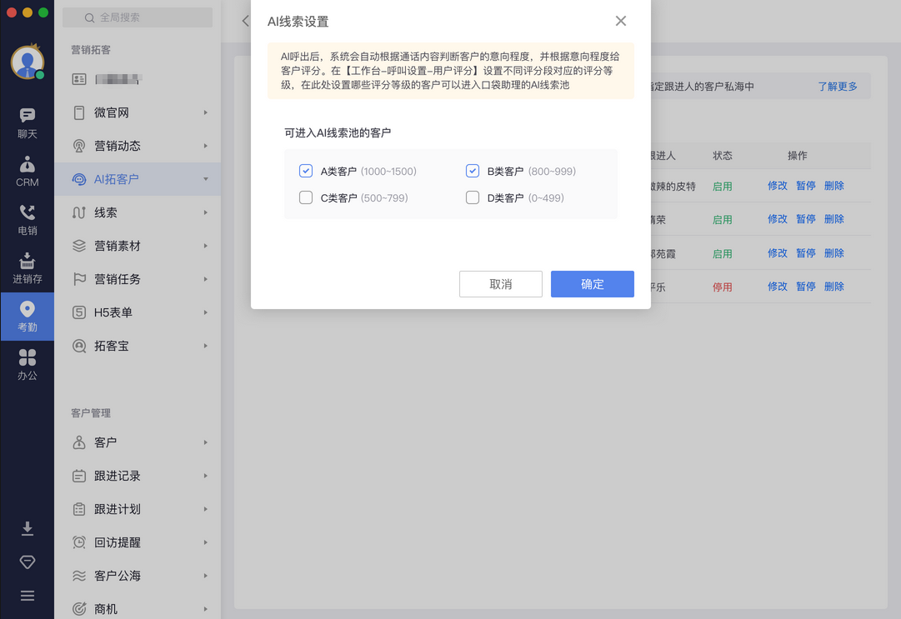Image resolution: width=901 pixels, height=619 pixels.
Task: Uncheck the B类客户 checkbox
Action: coord(473,171)
